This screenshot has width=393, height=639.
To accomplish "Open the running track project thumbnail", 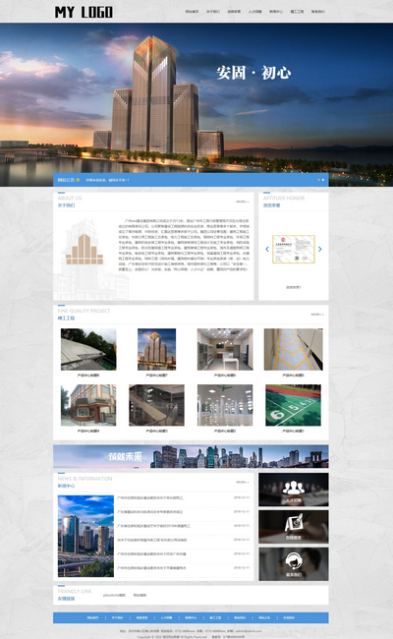I will coord(293,405).
